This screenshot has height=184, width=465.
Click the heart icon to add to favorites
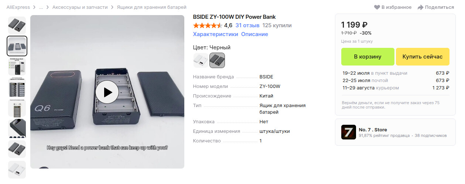377,7
